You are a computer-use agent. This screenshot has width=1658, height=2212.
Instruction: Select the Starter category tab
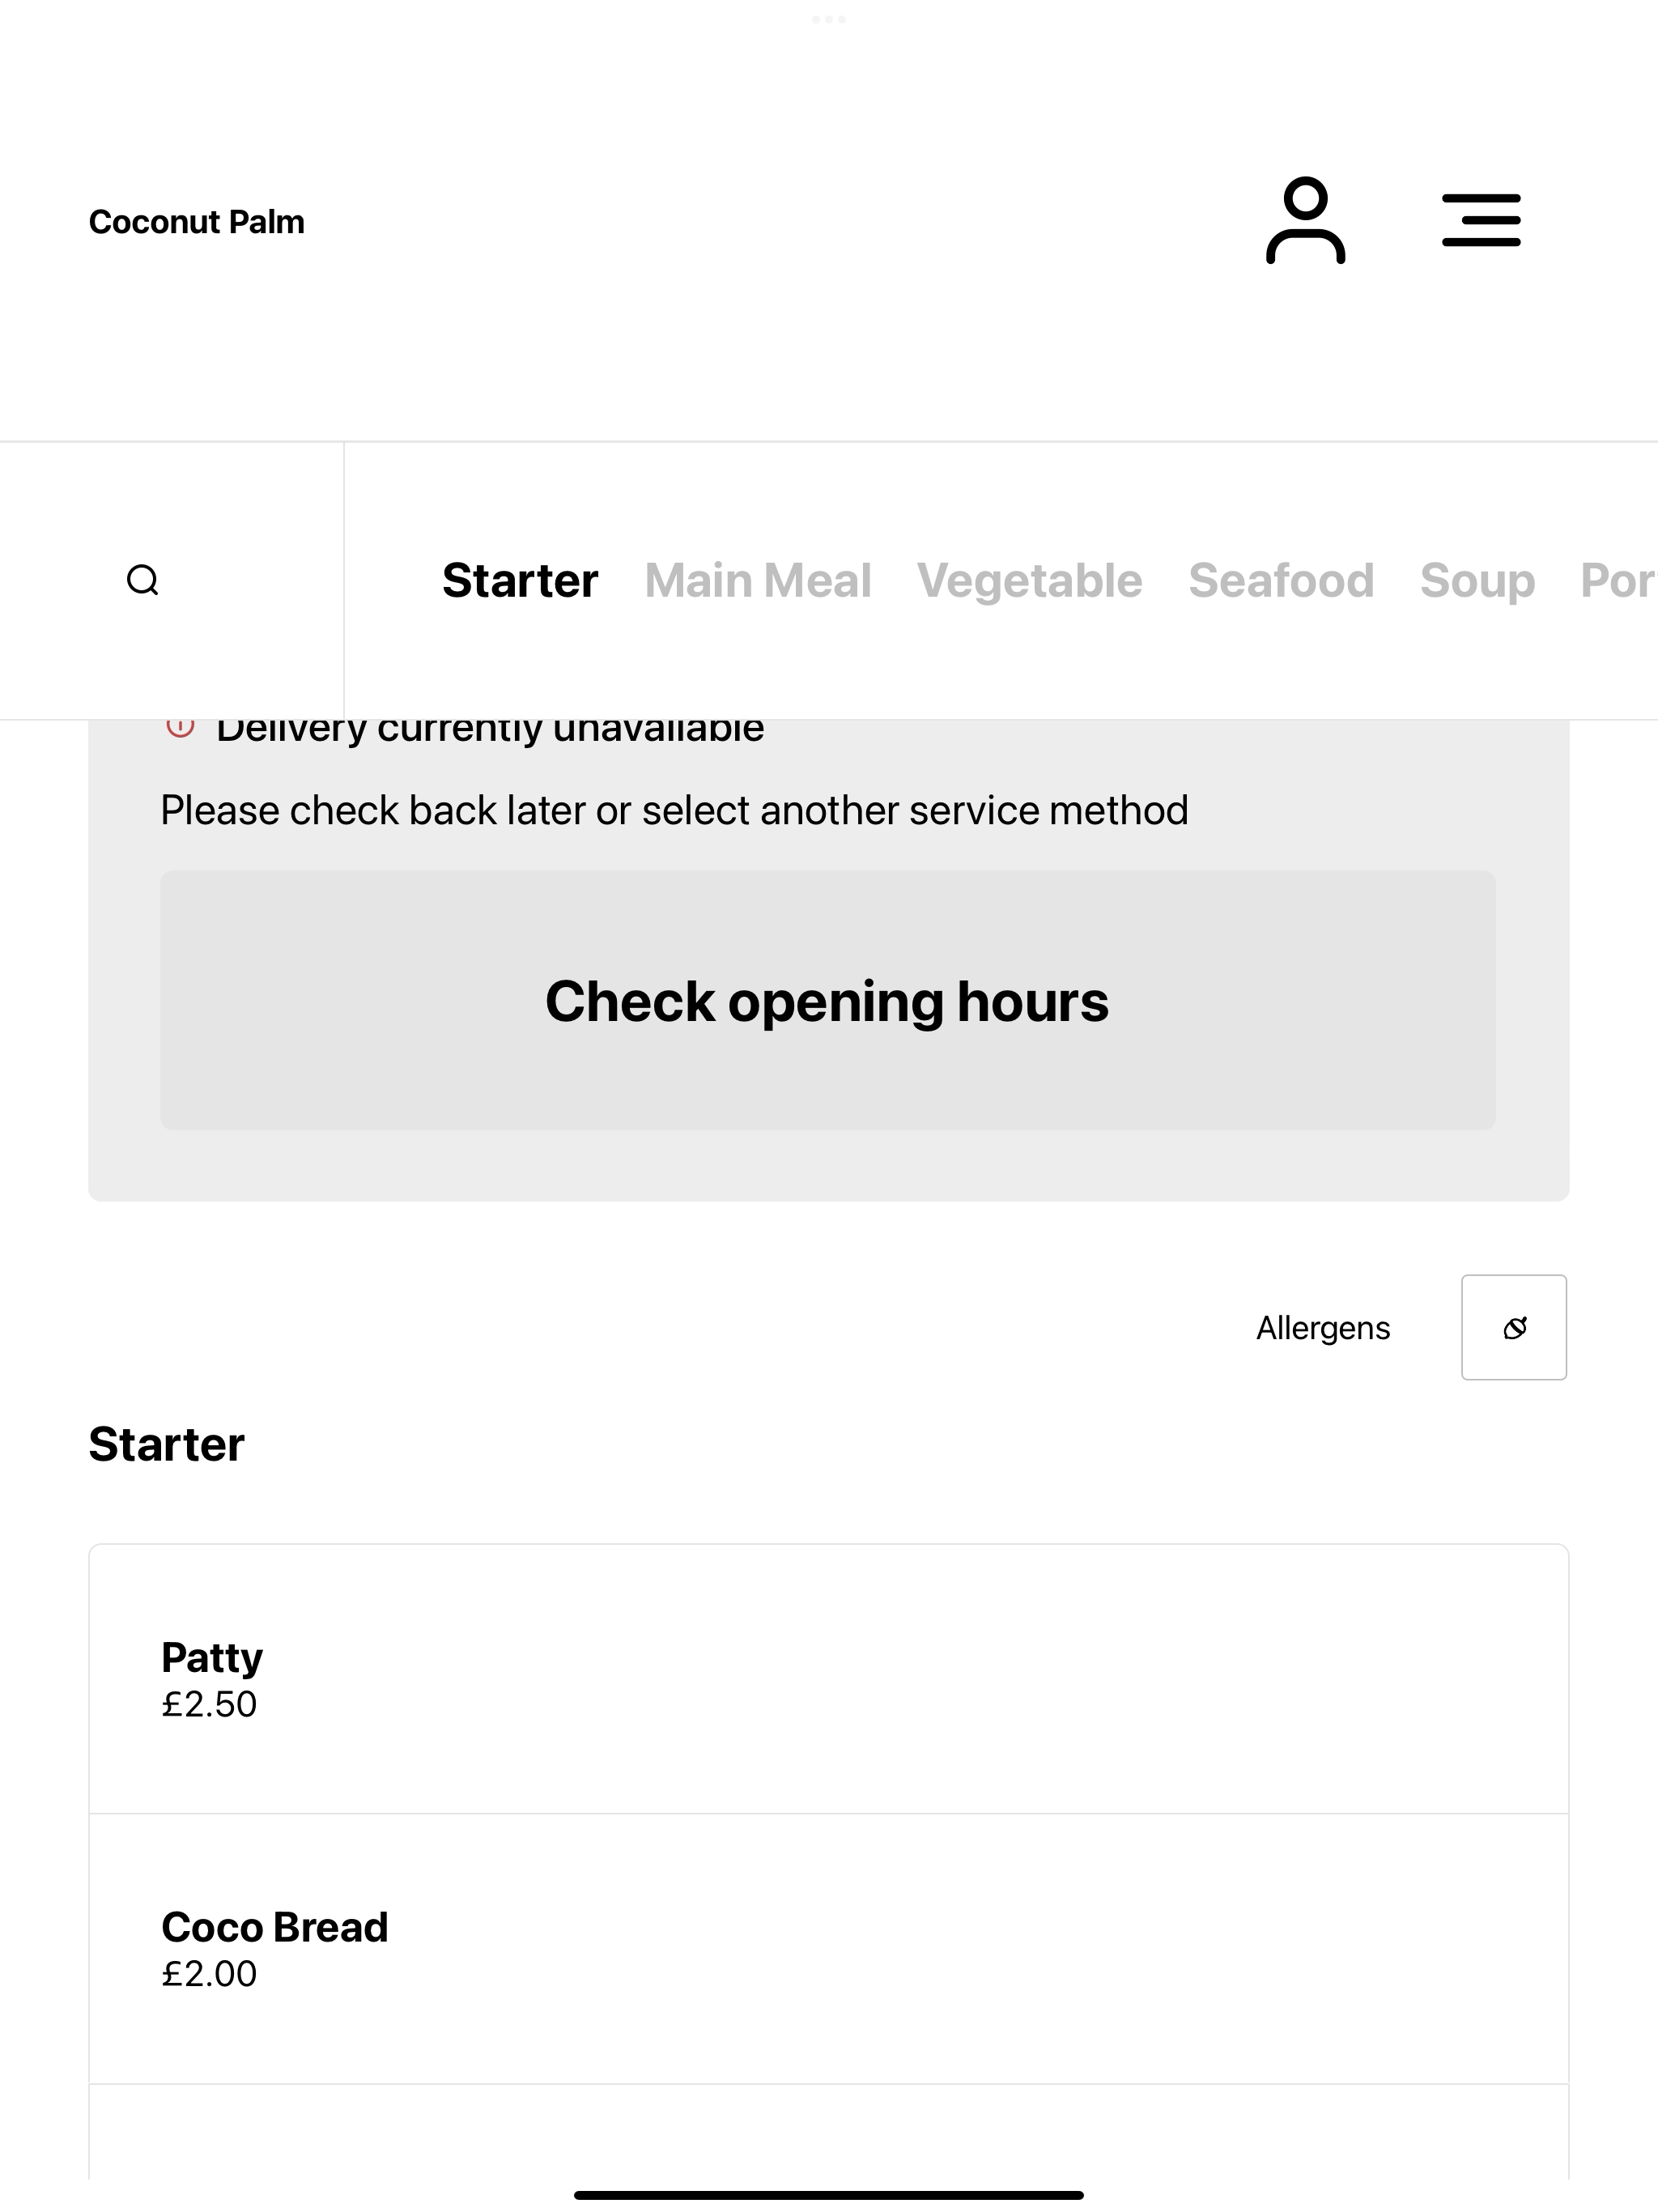click(520, 580)
